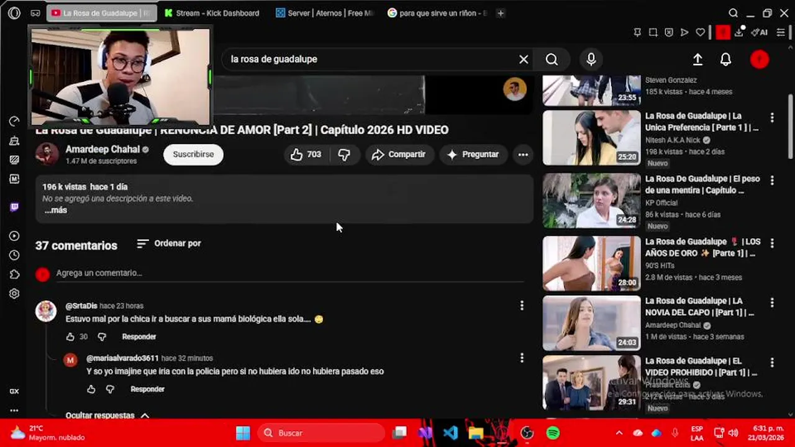Open the YouTube account avatar menu
This screenshot has height=447, width=795.
coord(760,59)
